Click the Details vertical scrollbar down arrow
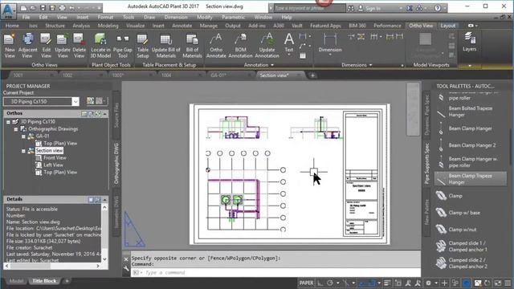Image resolution: width=514 pixels, height=289 pixels. point(104,259)
